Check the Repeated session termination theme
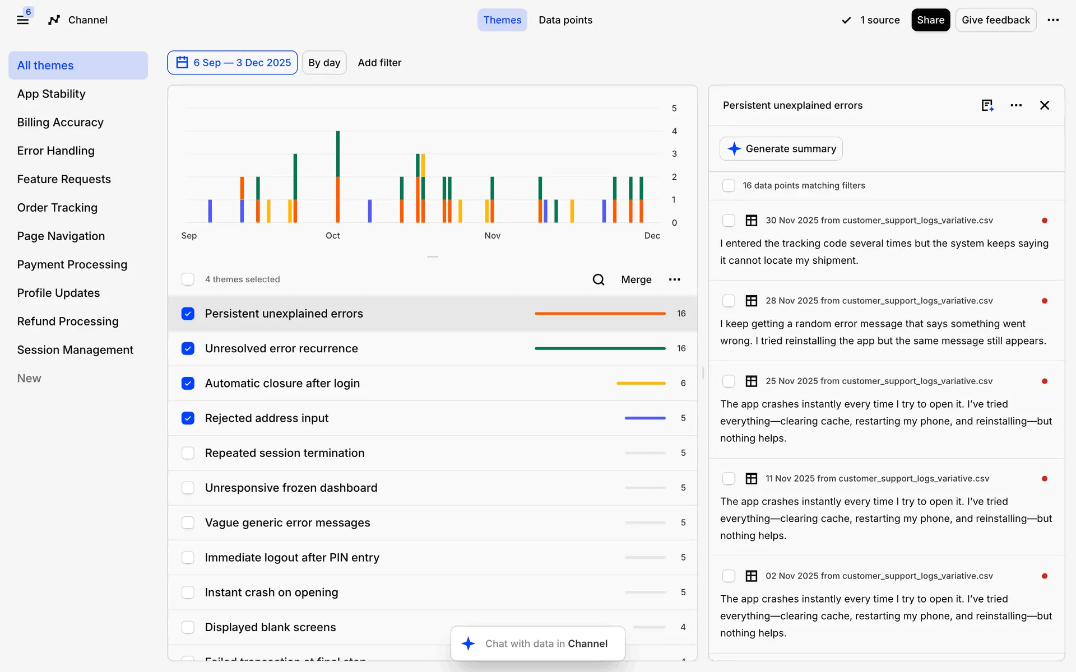 coord(188,453)
